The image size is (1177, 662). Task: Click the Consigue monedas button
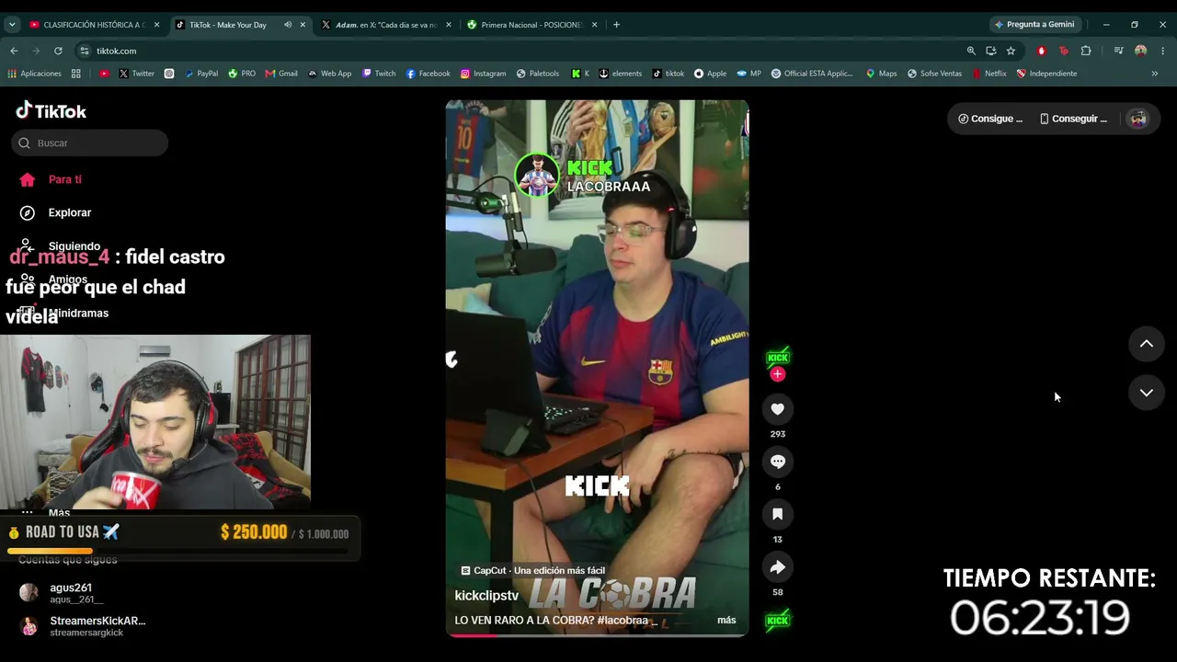(989, 119)
